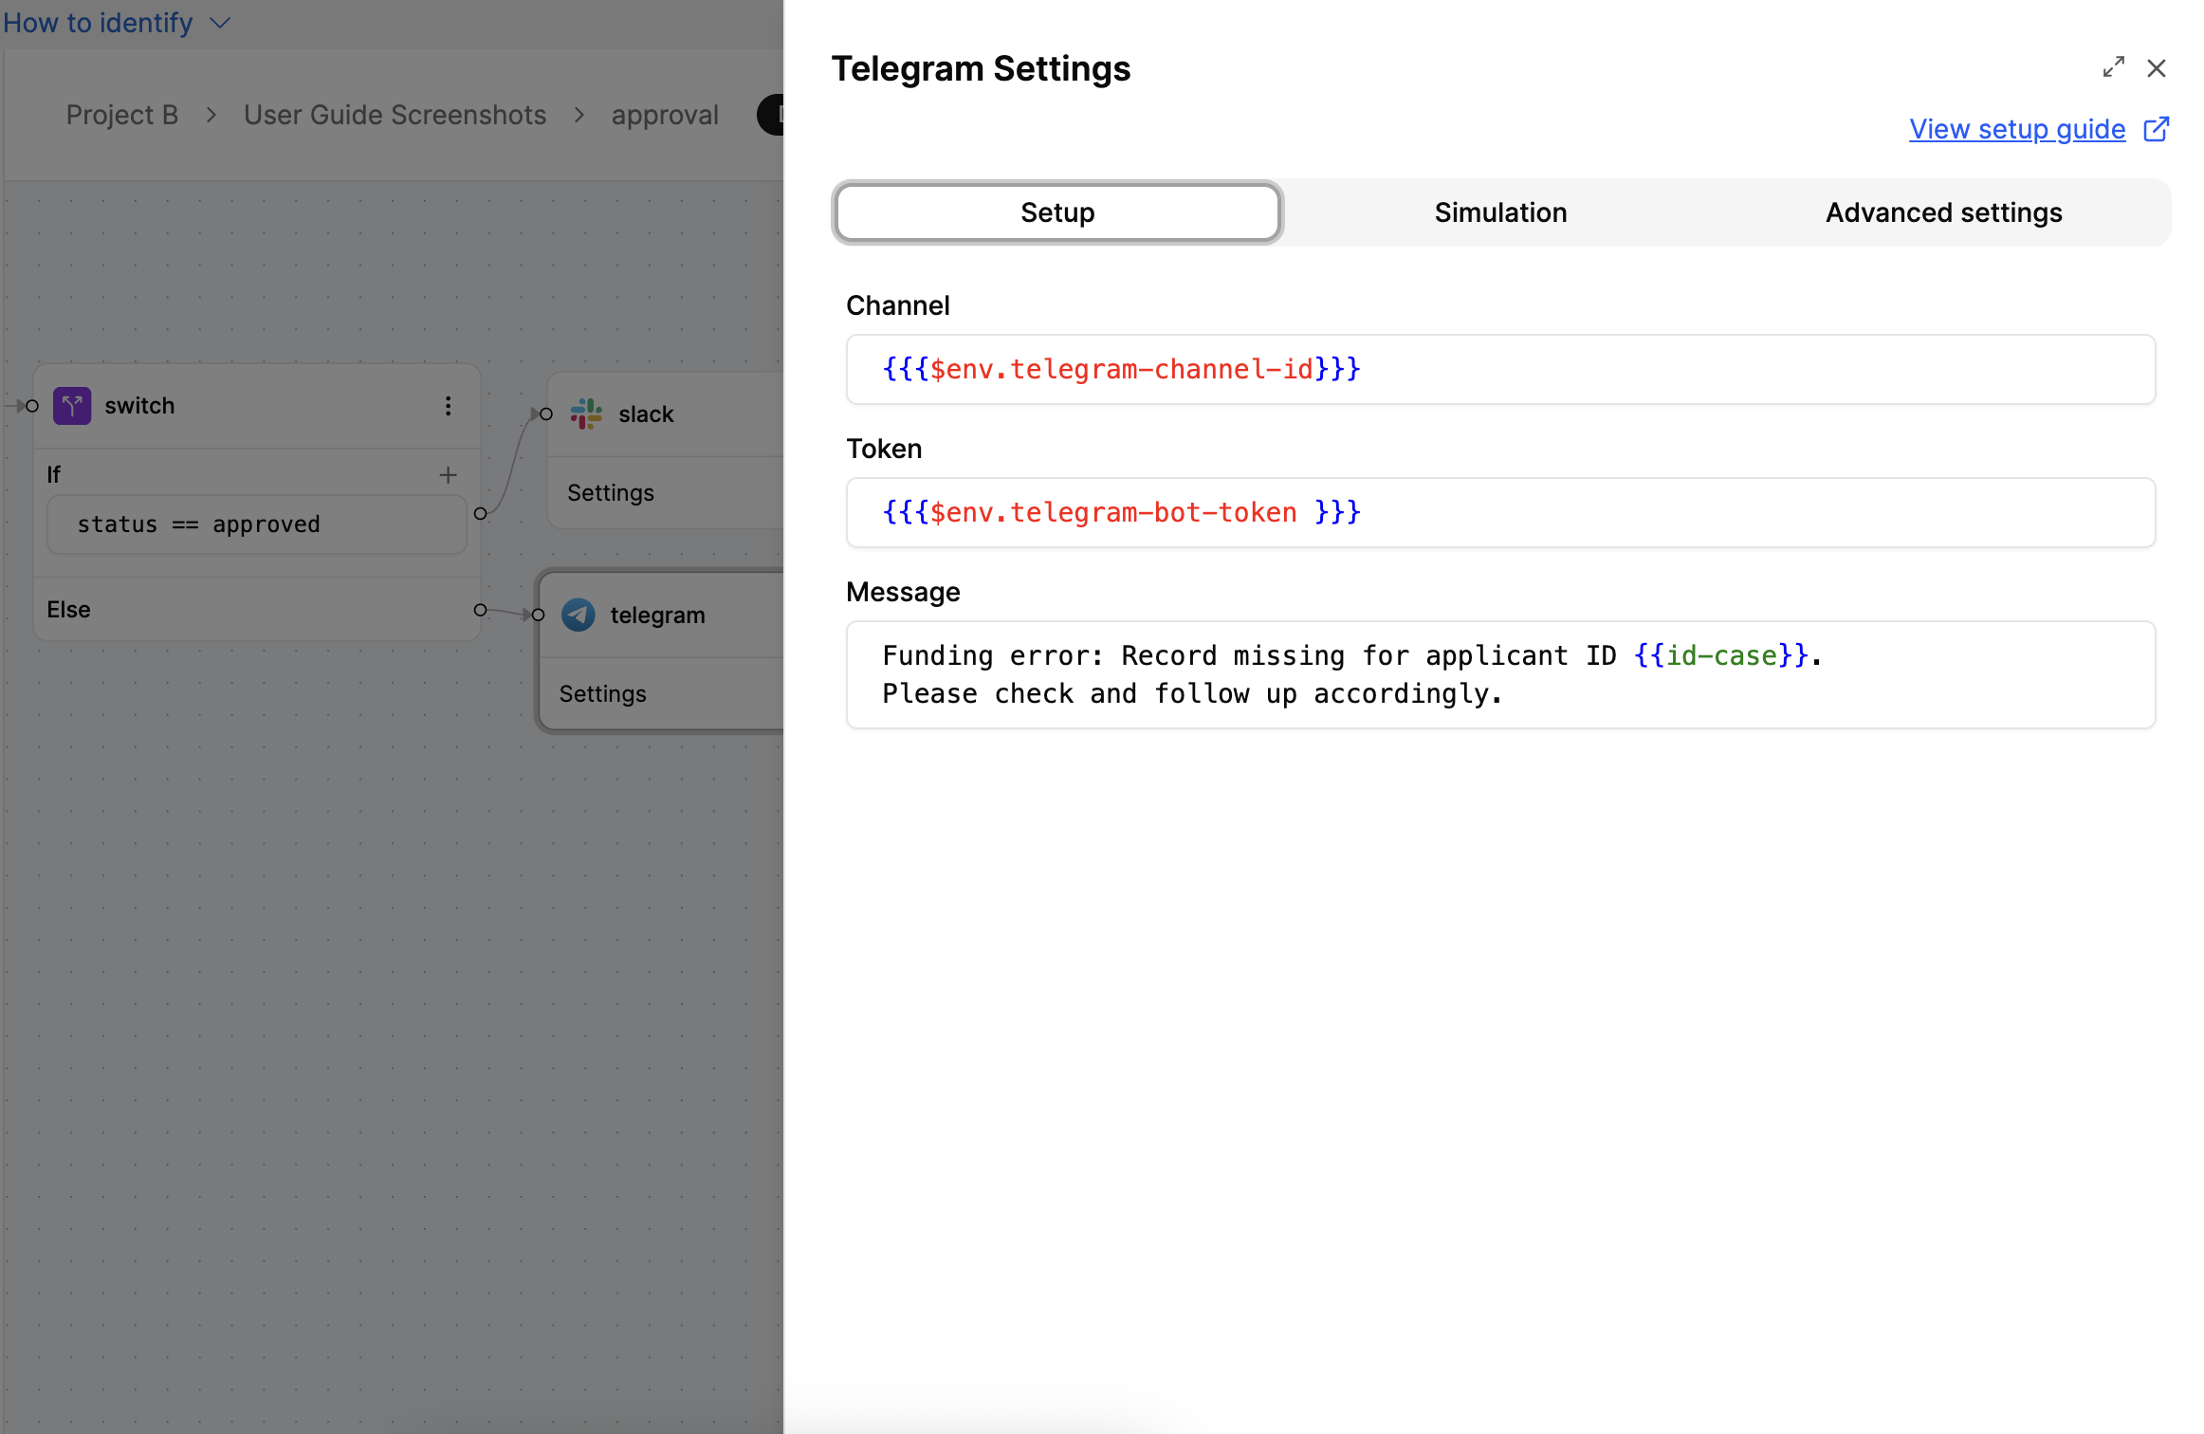Select the slack node title

click(646, 414)
